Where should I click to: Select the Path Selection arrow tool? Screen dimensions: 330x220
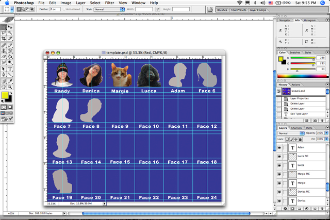coord(4,69)
